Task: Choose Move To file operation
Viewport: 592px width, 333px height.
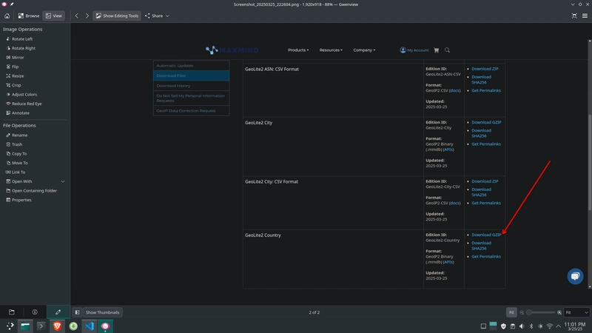Action: tap(16, 163)
